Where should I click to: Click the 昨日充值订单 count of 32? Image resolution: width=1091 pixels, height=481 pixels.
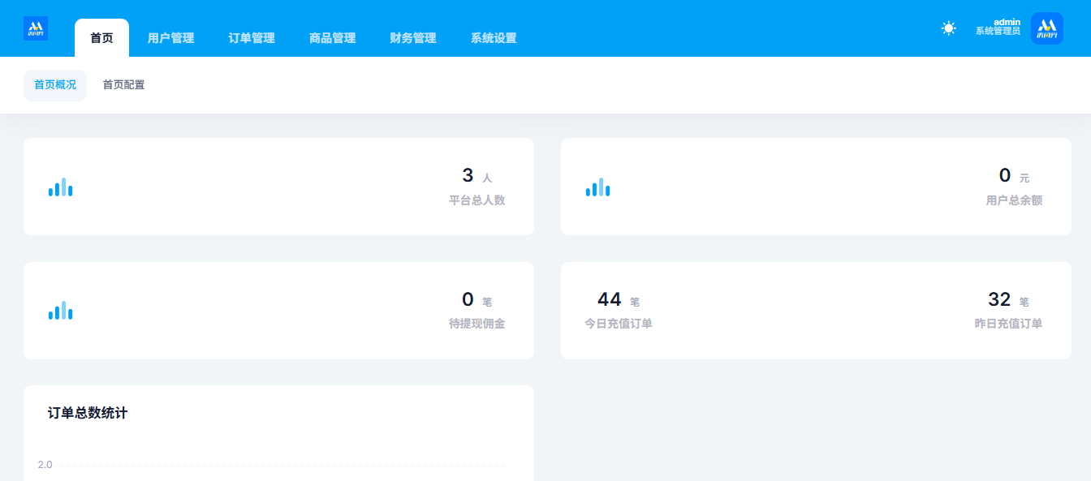(999, 300)
